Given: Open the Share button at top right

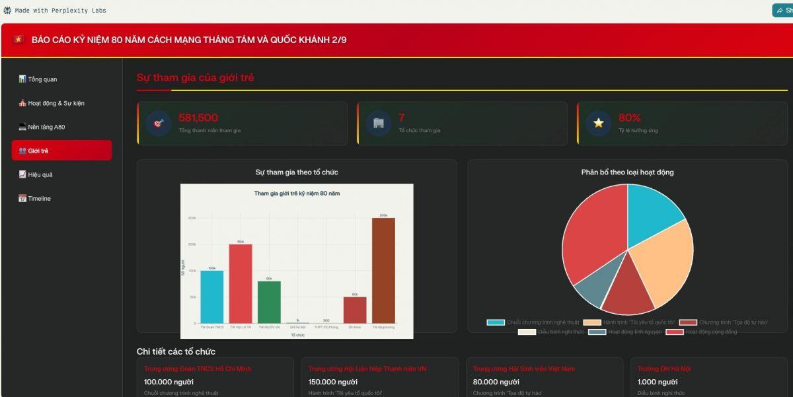Looking at the screenshot, I should click(784, 11).
